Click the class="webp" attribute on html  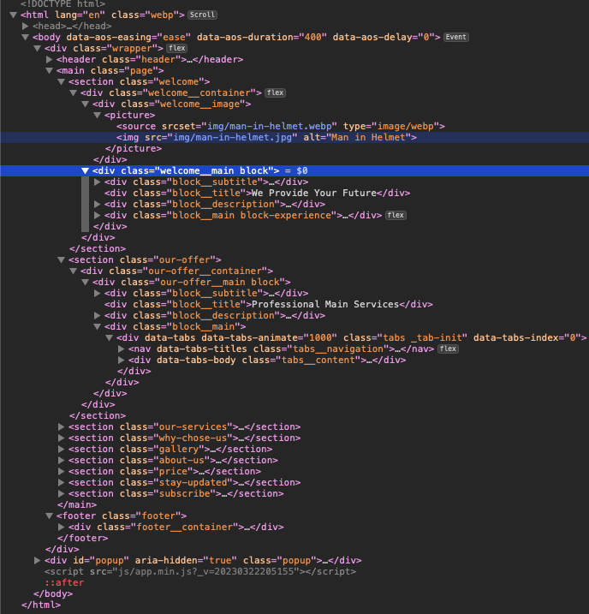pos(146,15)
